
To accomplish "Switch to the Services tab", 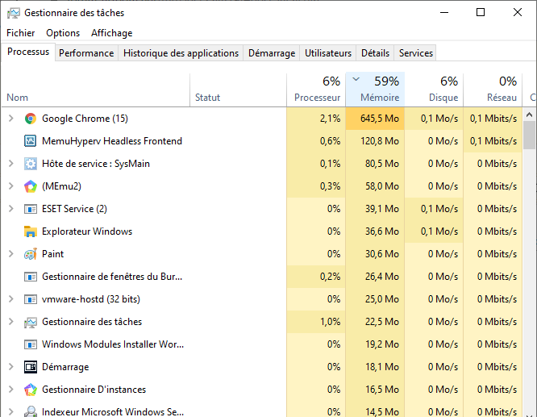I will [416, 53].
